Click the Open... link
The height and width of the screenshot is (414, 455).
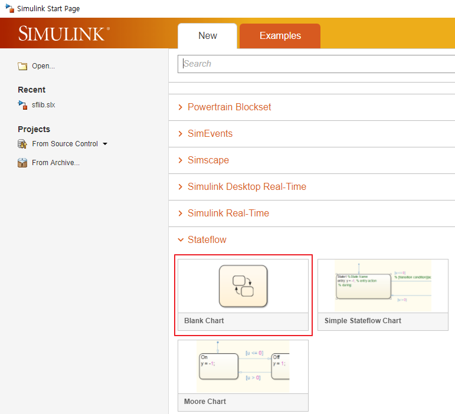[43, 66]
